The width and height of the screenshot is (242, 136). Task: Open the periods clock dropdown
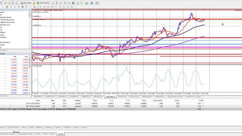(x=92, y=3)
